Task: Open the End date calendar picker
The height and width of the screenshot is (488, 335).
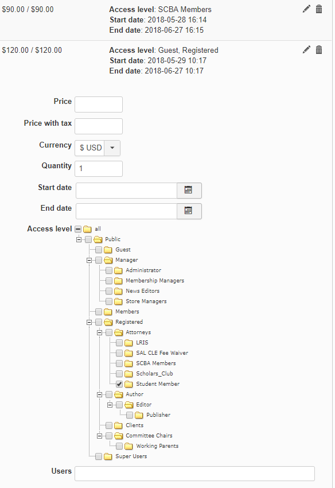Action: click(x=189, y=211)
